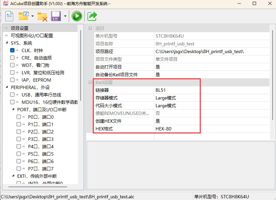276x200 pixels.
Task: Click the tree panel vertical scrollbar
Action: click(x=81, y=66)
